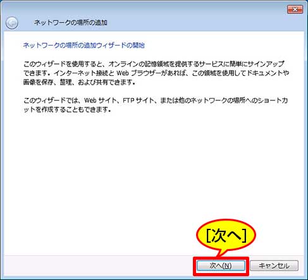Screen dimensions: 308x280
Task: Click the round back arrow icon
Action: pos(12,23)
